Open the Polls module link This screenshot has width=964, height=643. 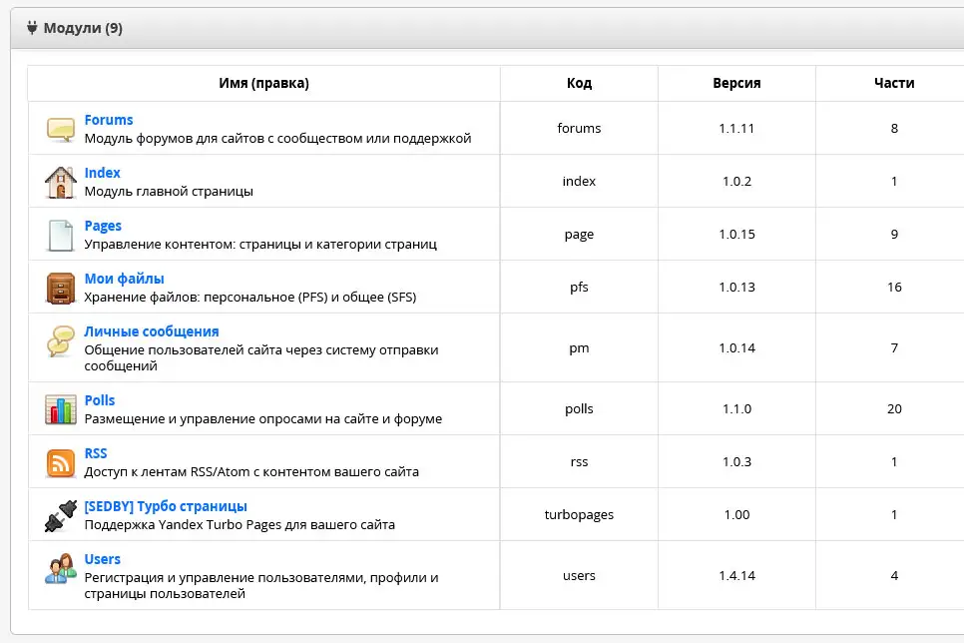pyautogui.click(x=100, y=400)
